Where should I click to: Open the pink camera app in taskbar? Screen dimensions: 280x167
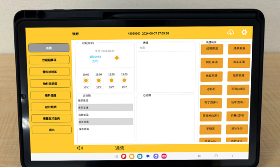[164, 156]
